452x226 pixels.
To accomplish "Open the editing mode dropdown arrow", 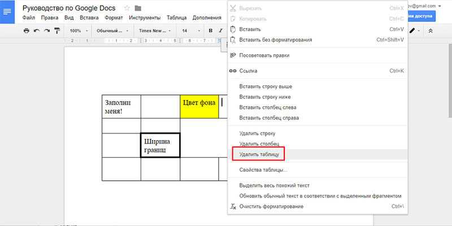I will [419, 31].
